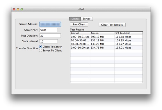Select the 20.00-30.01 interval row
Screen dimensions: 162x110
coord(107,40)
